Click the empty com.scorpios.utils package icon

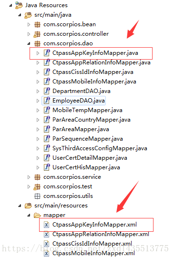[37, 196]
